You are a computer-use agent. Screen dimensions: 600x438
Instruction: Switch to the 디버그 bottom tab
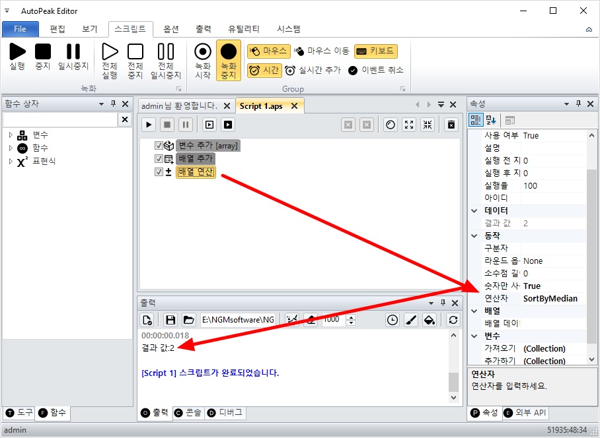225,413
